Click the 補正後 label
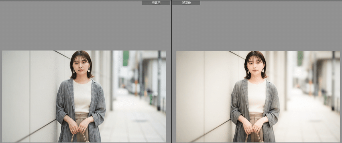Screen dimensions: 342x143 pyautogui.click(x=186, y=3)
